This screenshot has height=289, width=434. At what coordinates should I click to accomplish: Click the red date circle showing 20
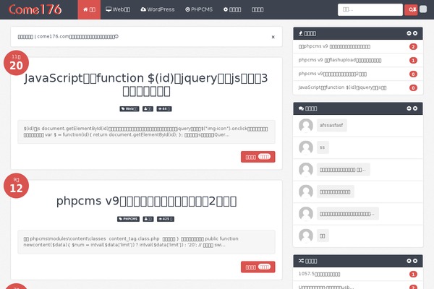pyautogui.click(x=16, y=63)
